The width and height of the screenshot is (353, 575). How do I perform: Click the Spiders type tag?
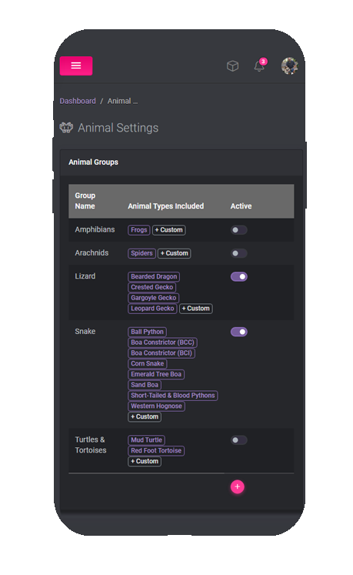(142, 253)
